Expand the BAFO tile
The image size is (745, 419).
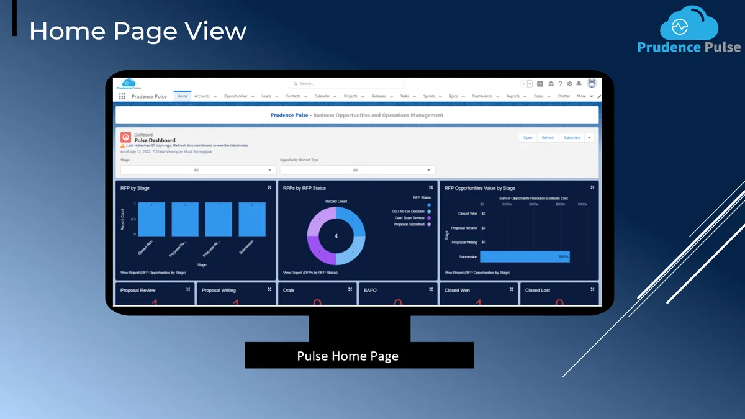(x=431, y=289)
